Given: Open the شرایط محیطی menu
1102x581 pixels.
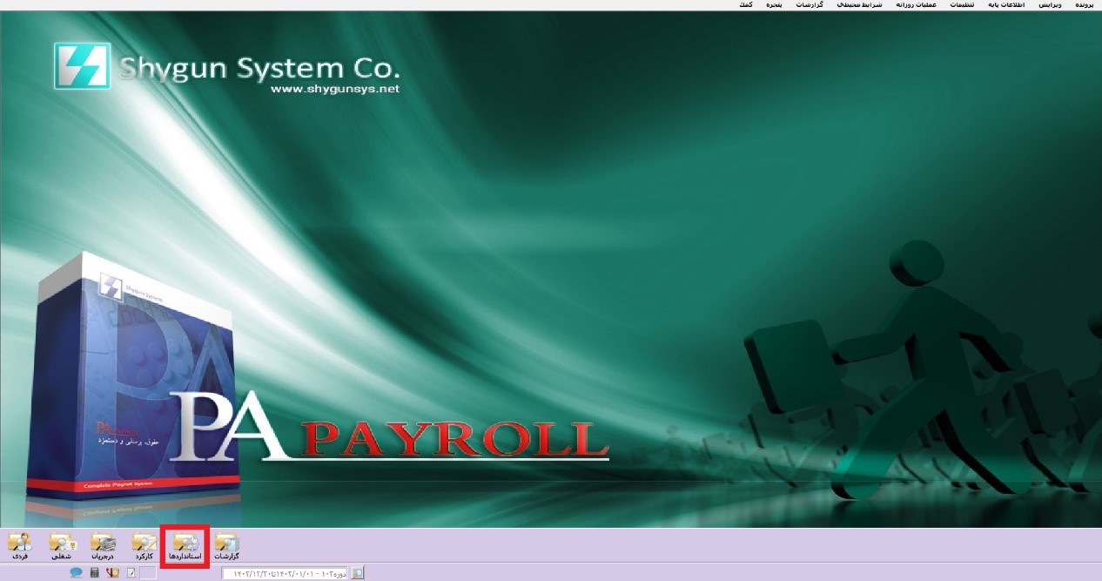Looking at the screenshot, I should click(x=860, y=5).
